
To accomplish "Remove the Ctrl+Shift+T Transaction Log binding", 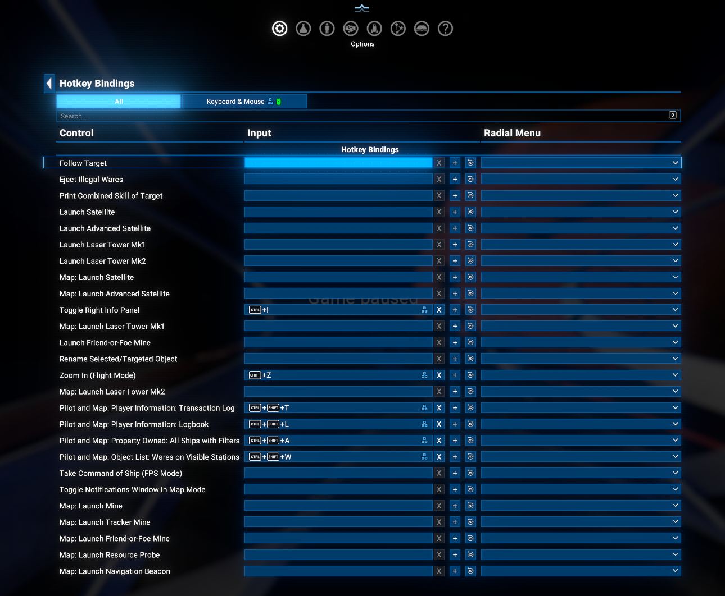I will (439, 408).
